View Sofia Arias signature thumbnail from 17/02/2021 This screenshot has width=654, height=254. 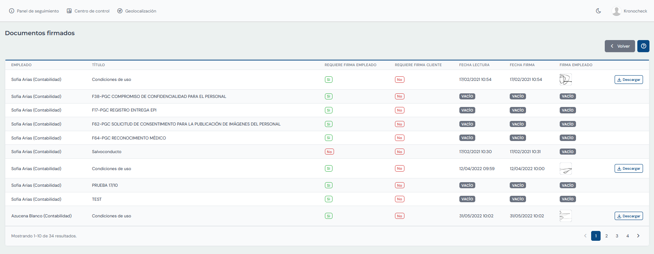(x=565, y=79)
